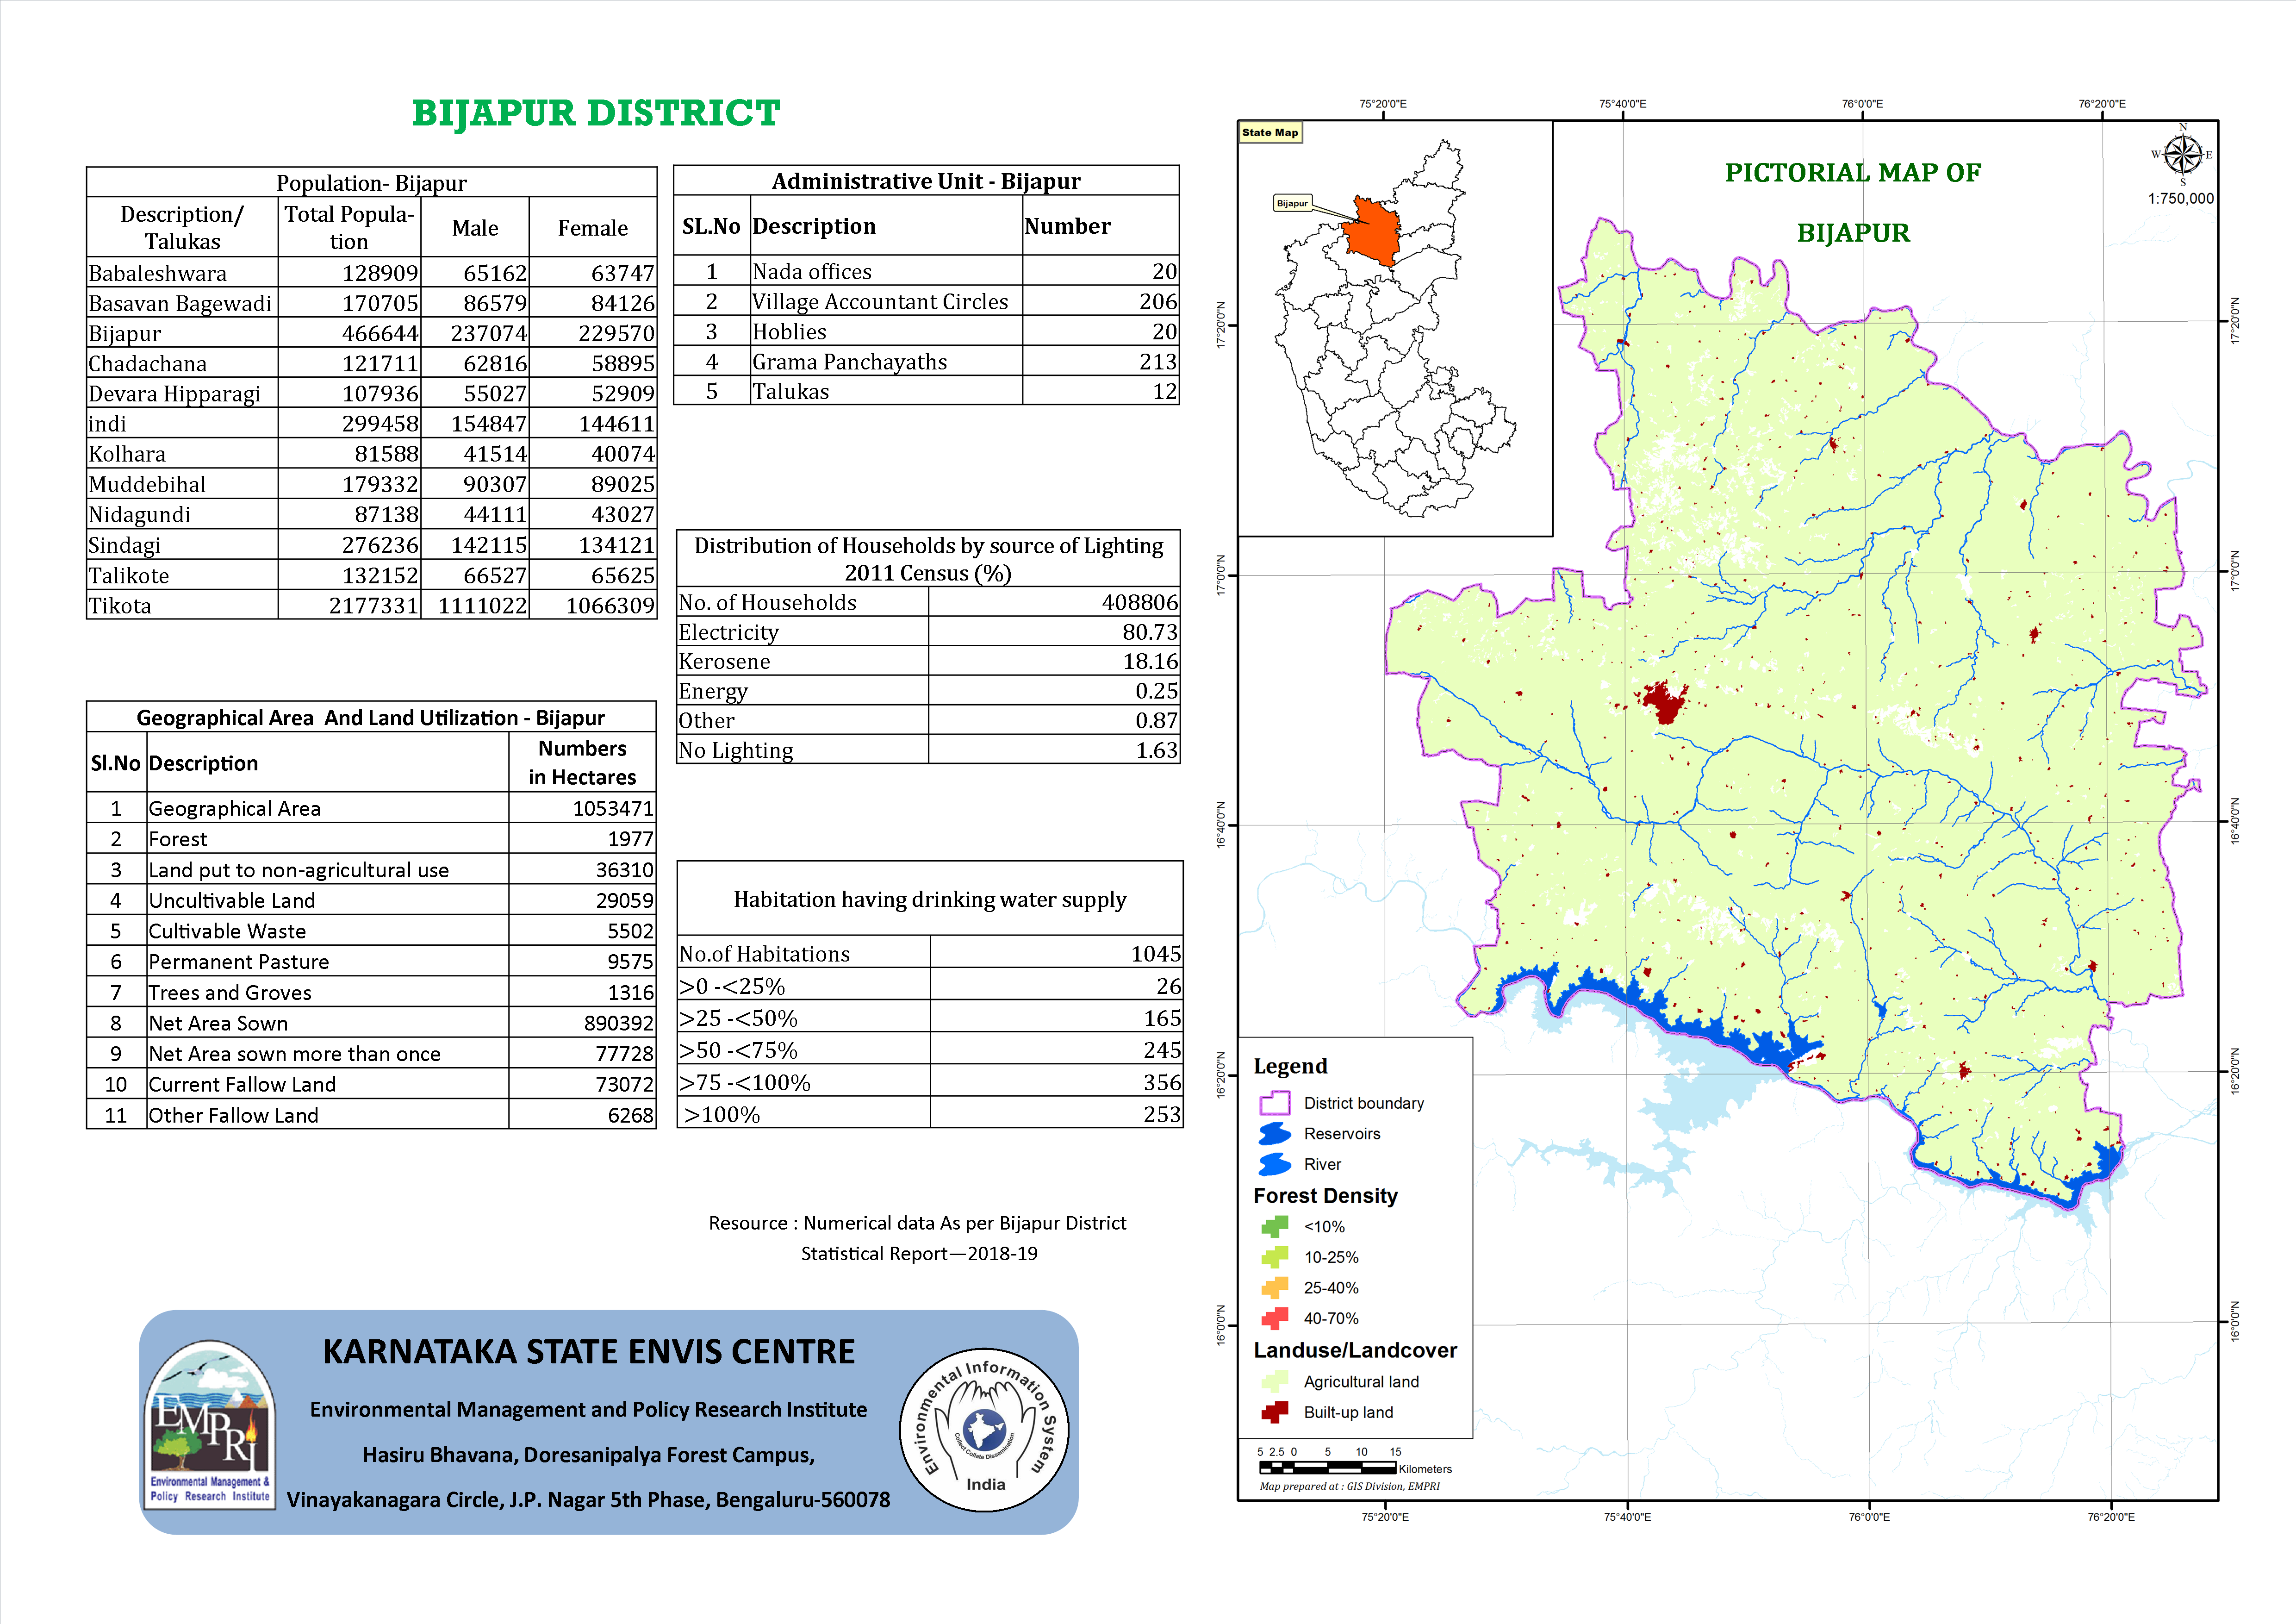Click No.of Habitations value 1045
The width and height of the screenshot is (2296, 1624).
[1156, 954]
